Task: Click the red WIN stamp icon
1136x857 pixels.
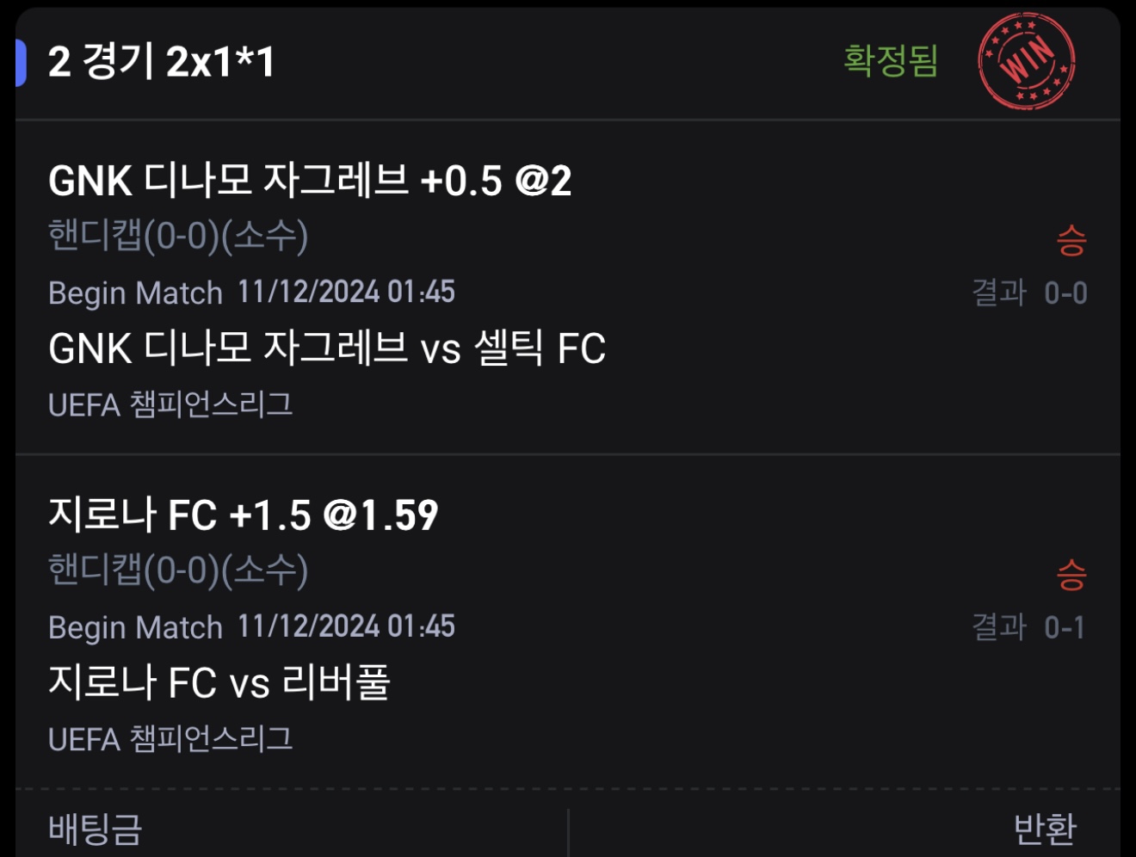Action: pyautogui.click(x=1026, y=61)
